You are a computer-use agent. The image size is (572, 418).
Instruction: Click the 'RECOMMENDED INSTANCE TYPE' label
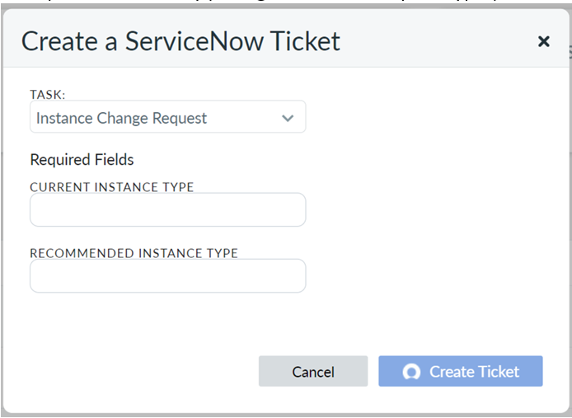(134, 253)
